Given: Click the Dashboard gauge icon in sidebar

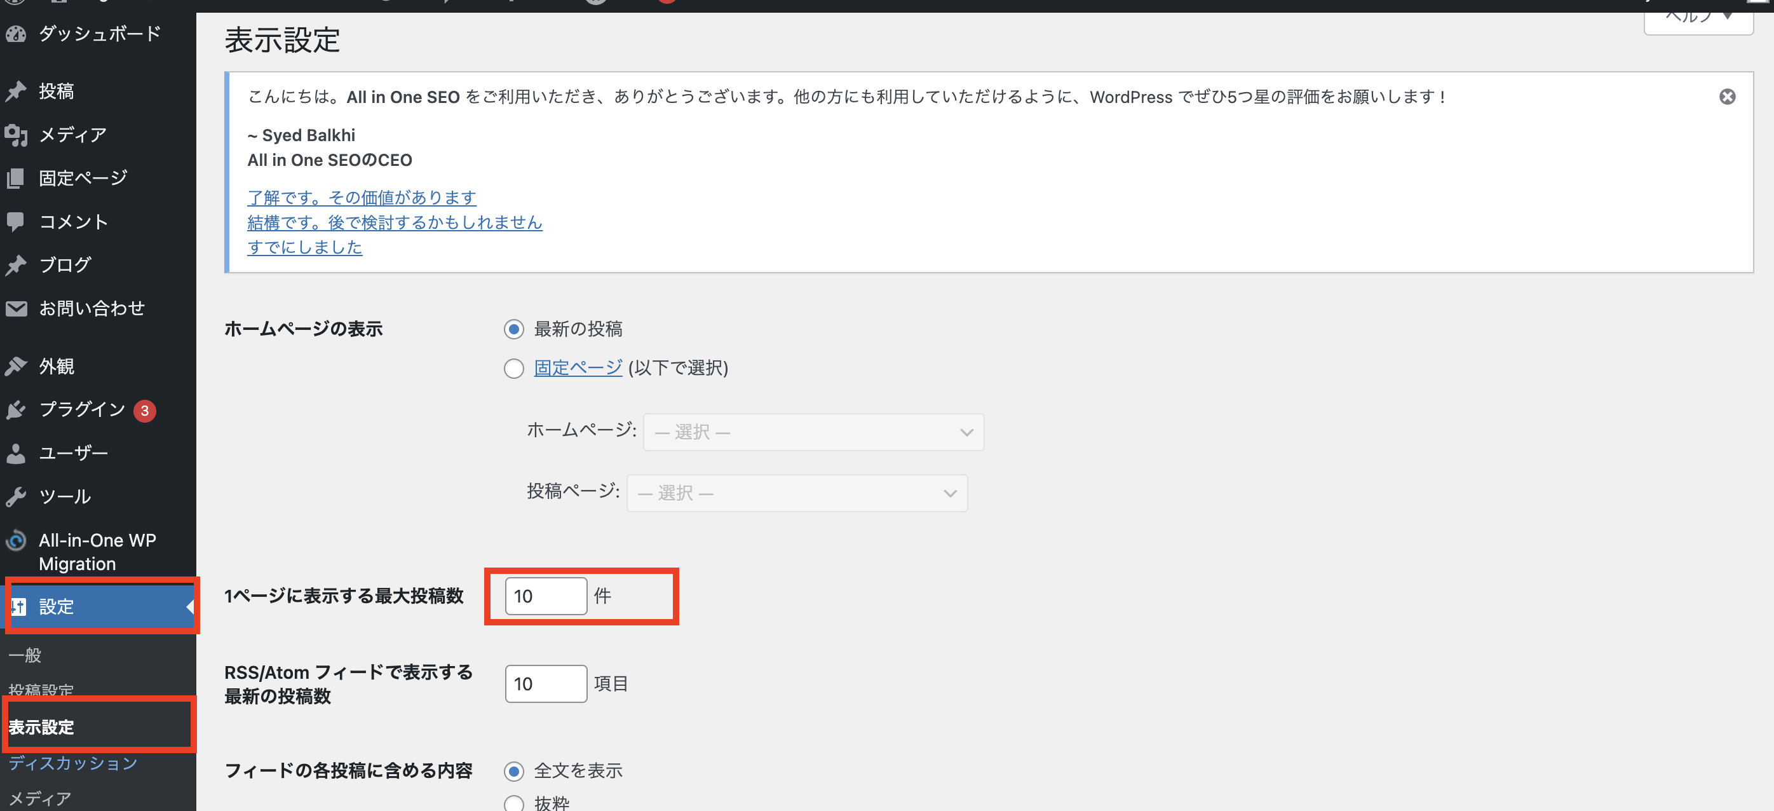Looking at the screenshot, I should click(x=16, y=34).
